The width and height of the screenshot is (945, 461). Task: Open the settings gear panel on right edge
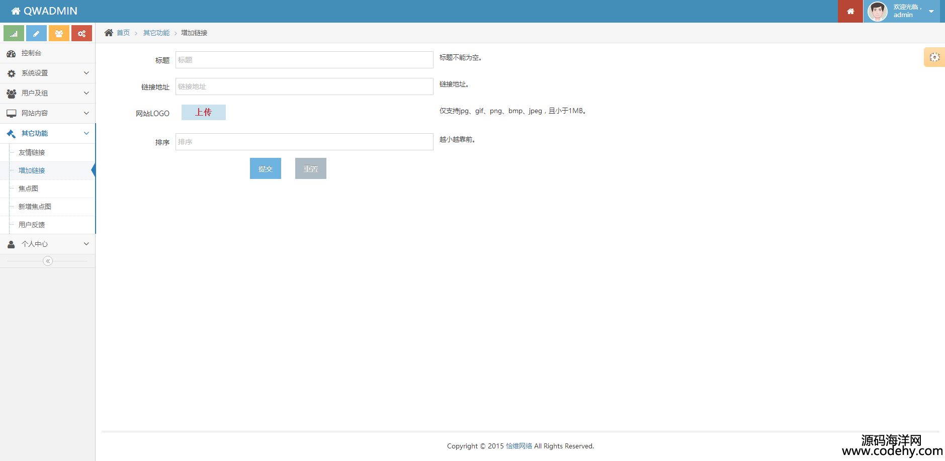click(x=934, y=57)
